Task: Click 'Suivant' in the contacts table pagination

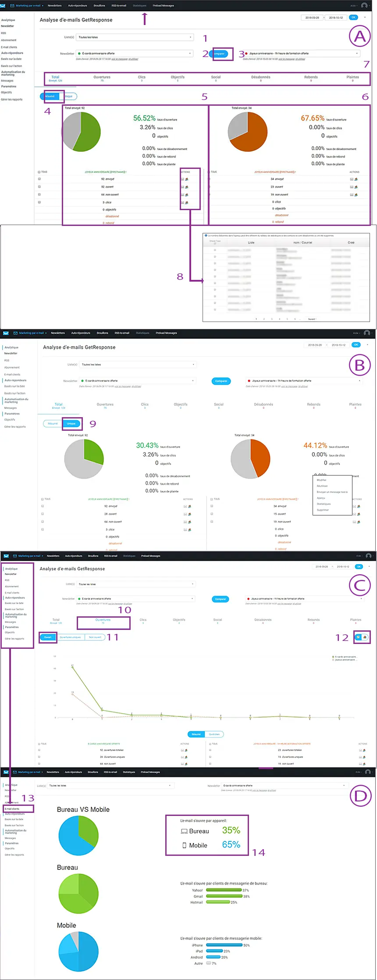Action: (312, 319)
